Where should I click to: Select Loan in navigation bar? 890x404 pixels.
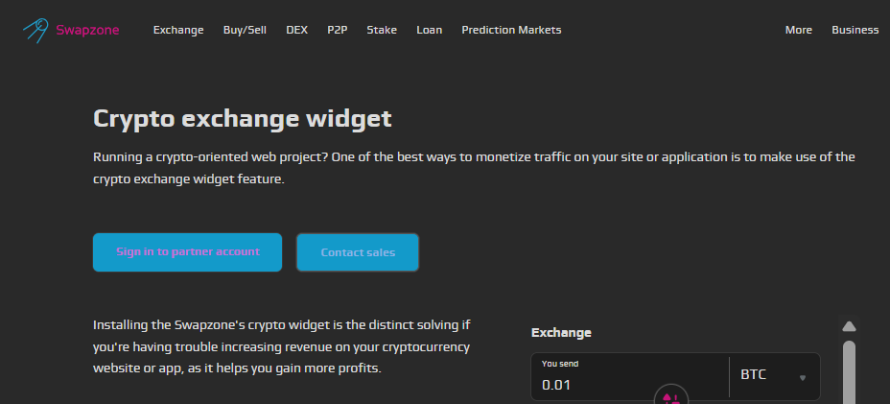coord(429,30)
